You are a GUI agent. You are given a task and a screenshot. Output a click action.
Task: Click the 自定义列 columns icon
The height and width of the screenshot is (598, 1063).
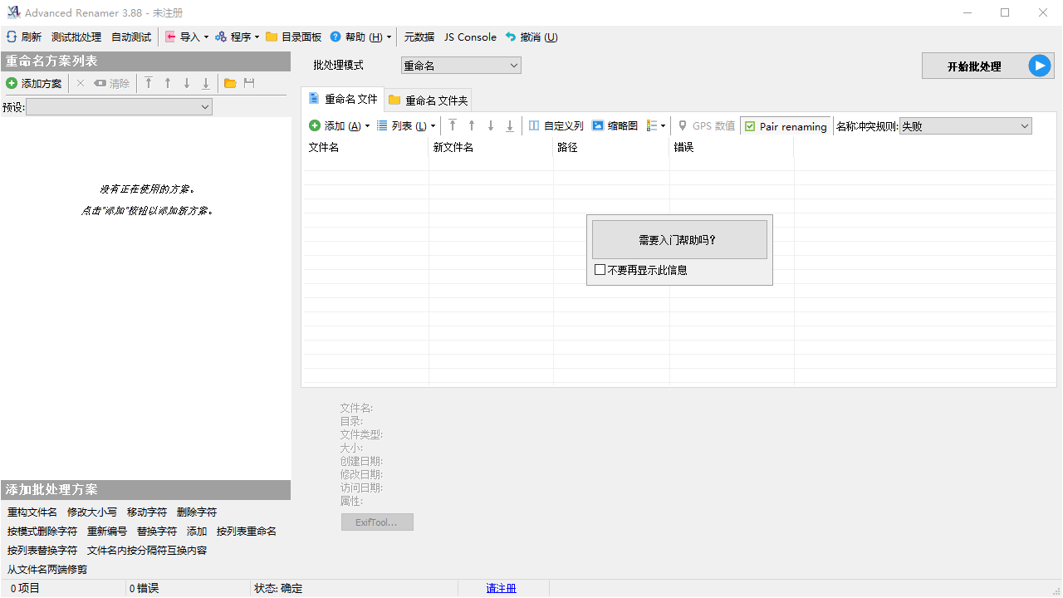[534, 126]
